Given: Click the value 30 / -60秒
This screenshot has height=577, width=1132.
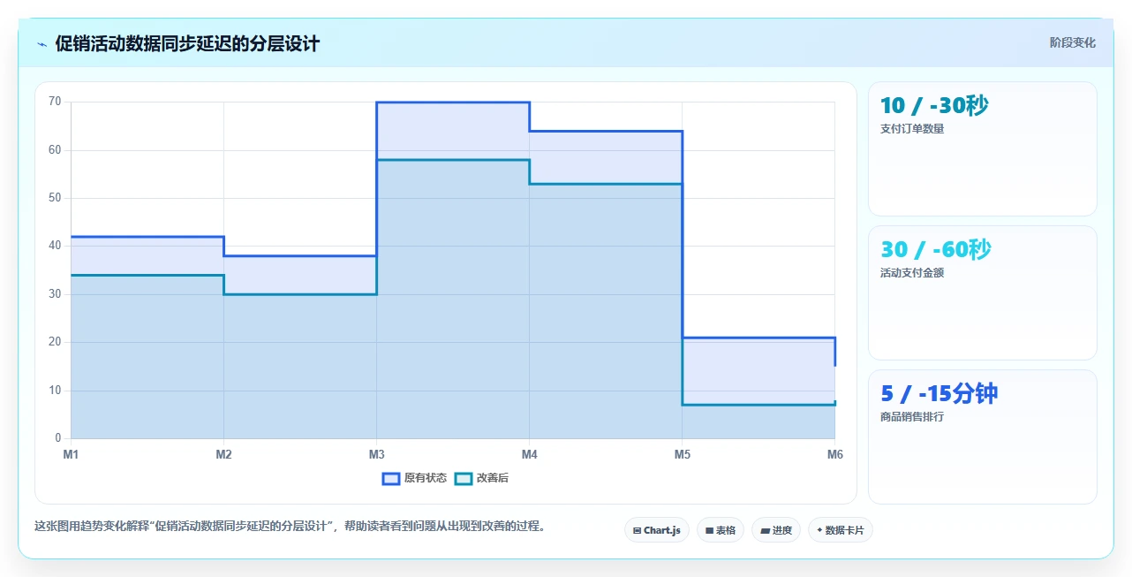Looking at the screenshot, I should (936, 250).
